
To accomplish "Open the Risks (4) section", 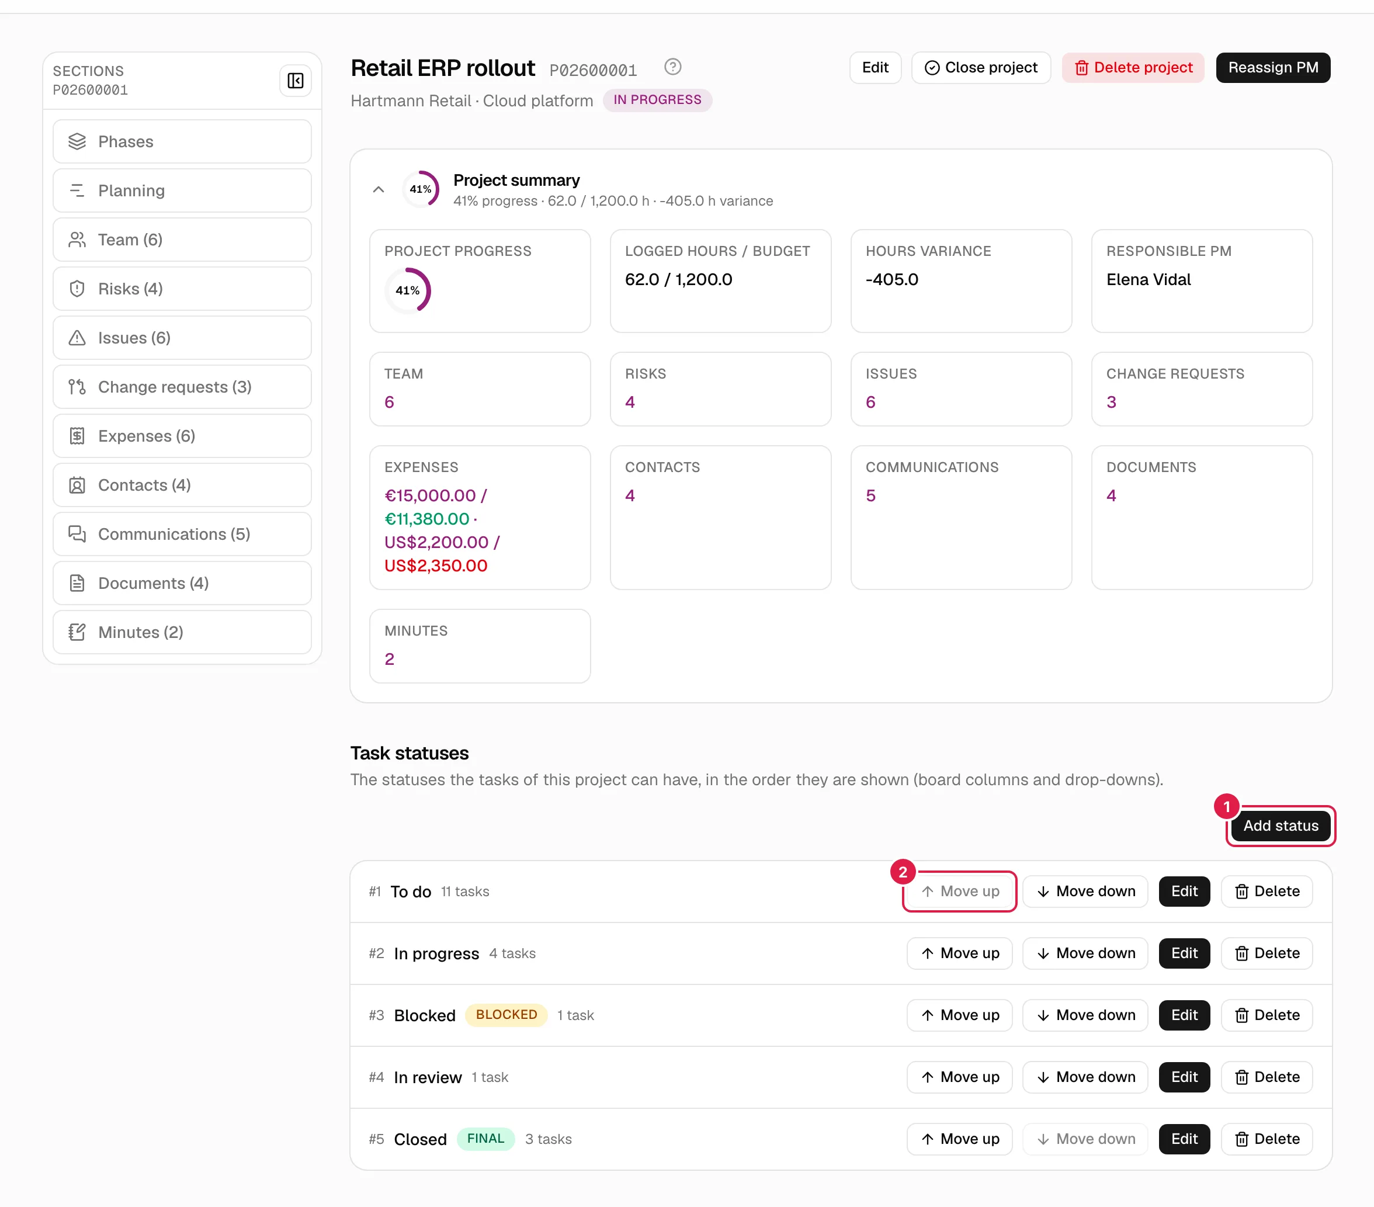I will pos(182,289).
